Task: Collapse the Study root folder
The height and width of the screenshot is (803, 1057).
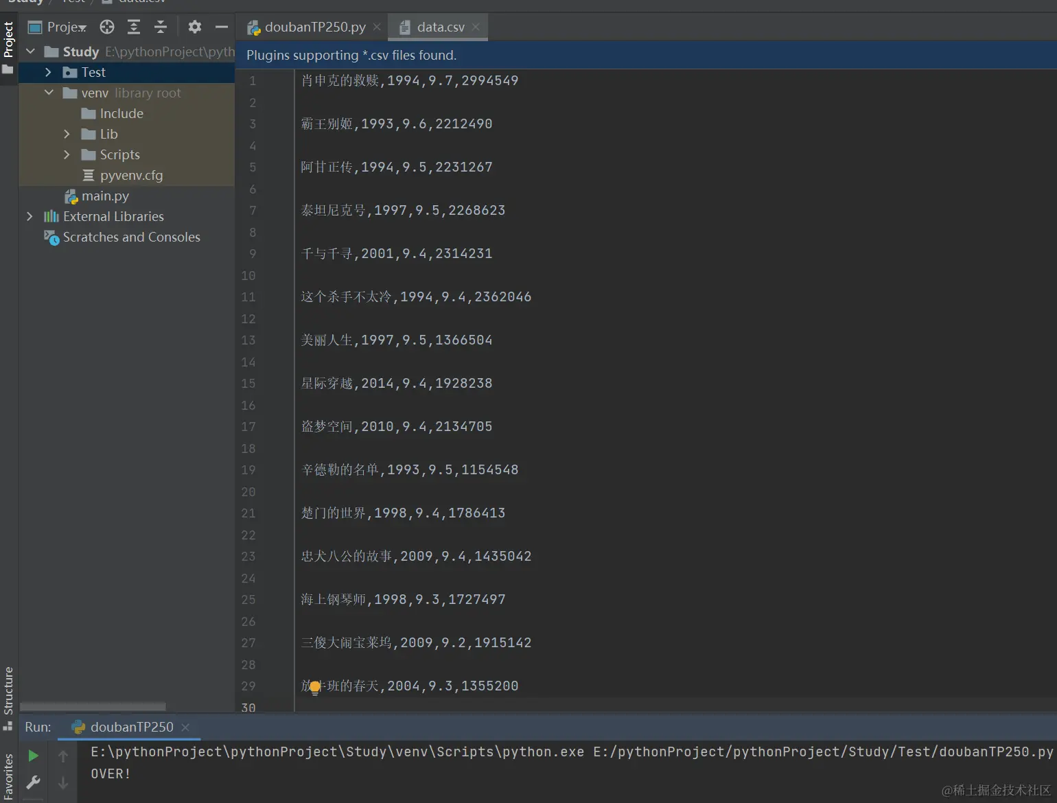Action: click(x=30, y=51)
